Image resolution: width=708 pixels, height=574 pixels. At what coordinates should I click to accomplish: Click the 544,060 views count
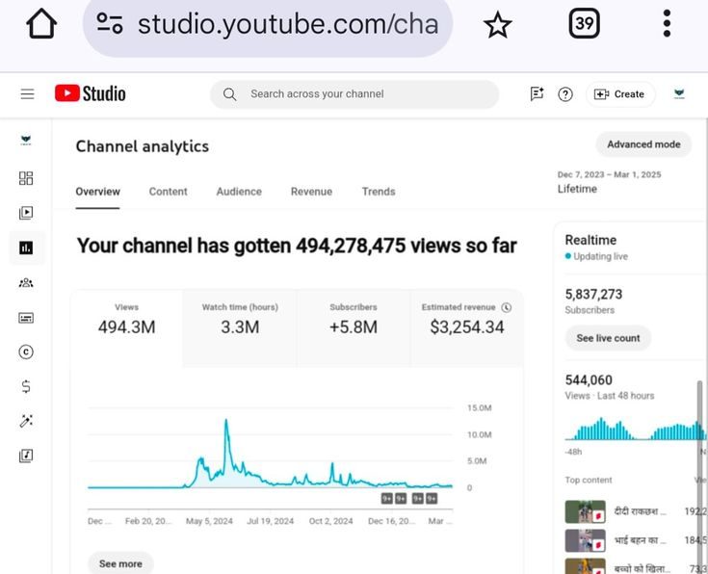click(x=589, y=380)
